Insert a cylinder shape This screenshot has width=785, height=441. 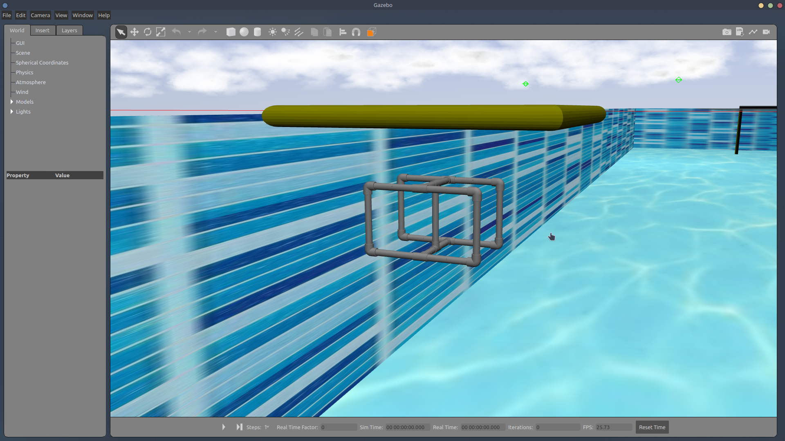(257, 32)
